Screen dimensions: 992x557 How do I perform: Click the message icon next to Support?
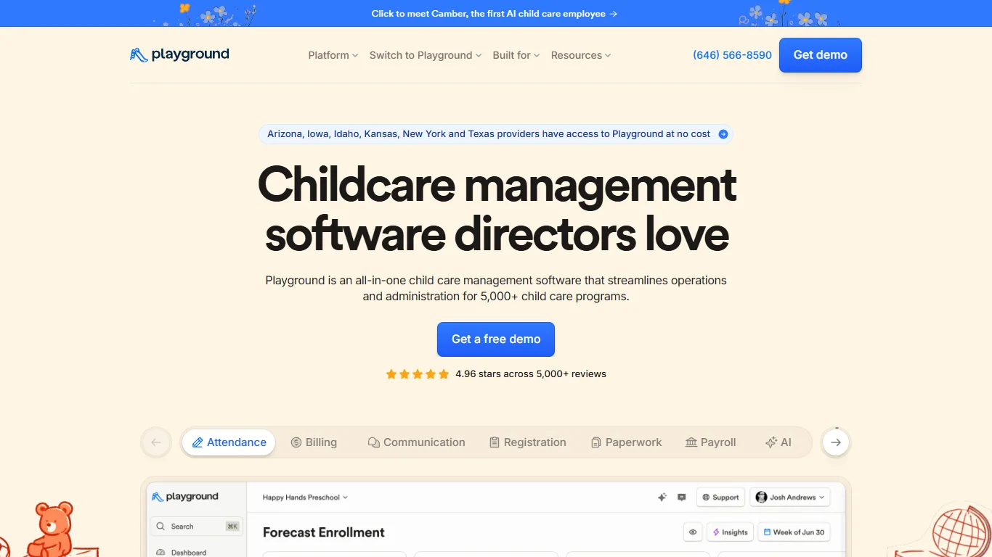(x=681, y=498)
